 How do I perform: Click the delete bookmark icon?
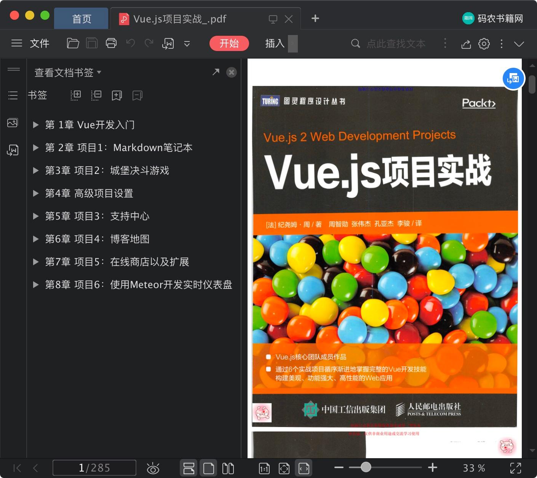pos(137,96)
